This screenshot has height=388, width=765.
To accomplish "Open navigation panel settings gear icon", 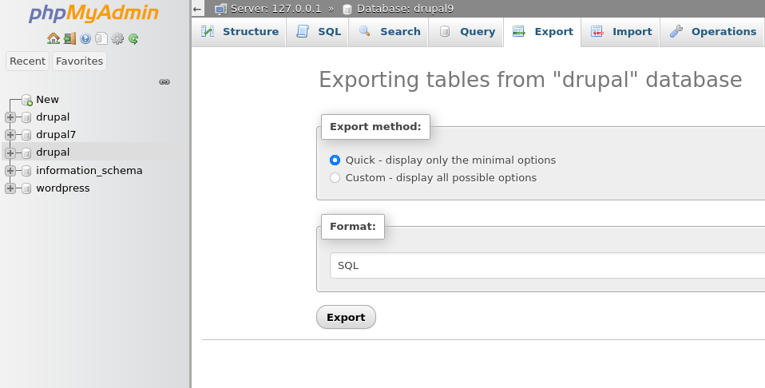I will click(x=117, y=38).
